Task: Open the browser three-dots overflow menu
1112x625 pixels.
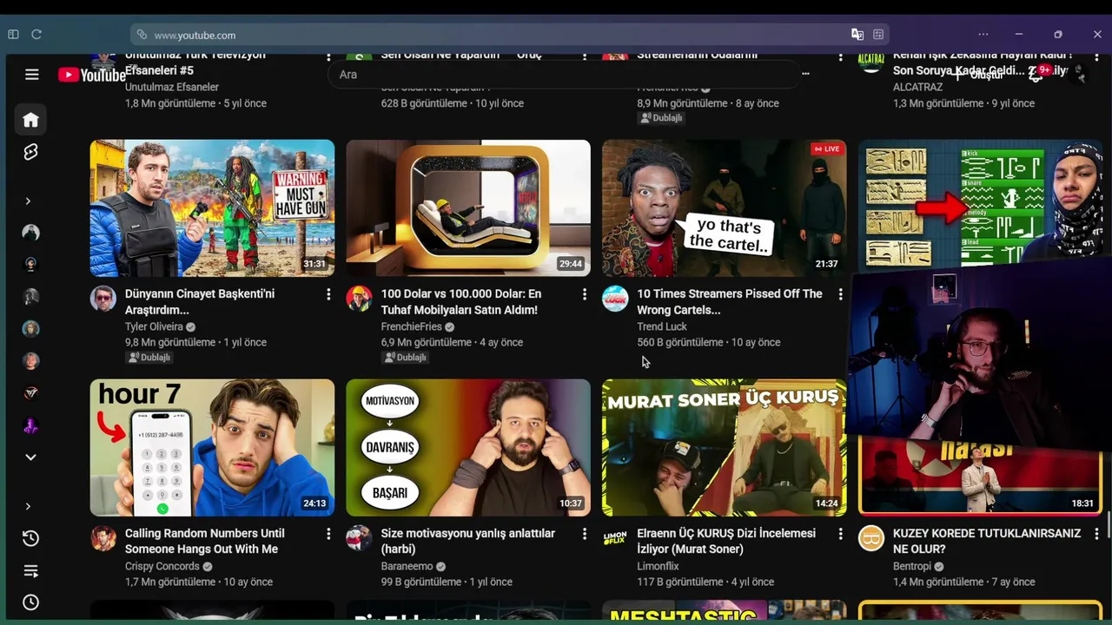Action: [983, 35]
